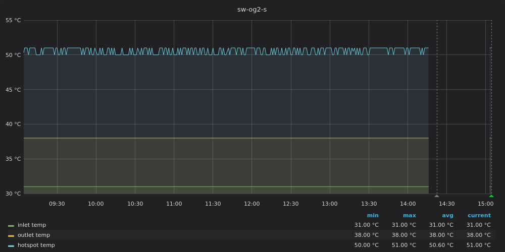
Task: Click the green annotation triangle marker
Action: (x=491, y=196)
